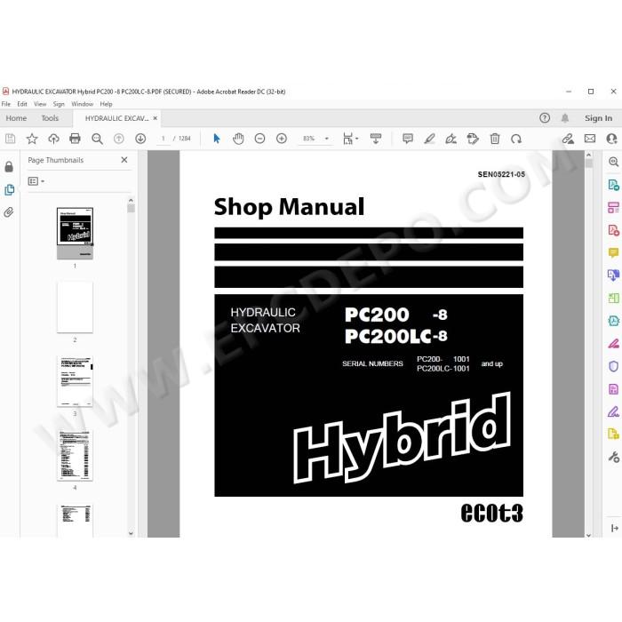Open the Find text magnifier icon
Screen dimensions: 622x622
[x=97, y=139]
